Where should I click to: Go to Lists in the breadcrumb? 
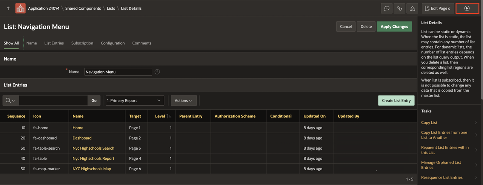pyautogui.click(x=111, y=8)
